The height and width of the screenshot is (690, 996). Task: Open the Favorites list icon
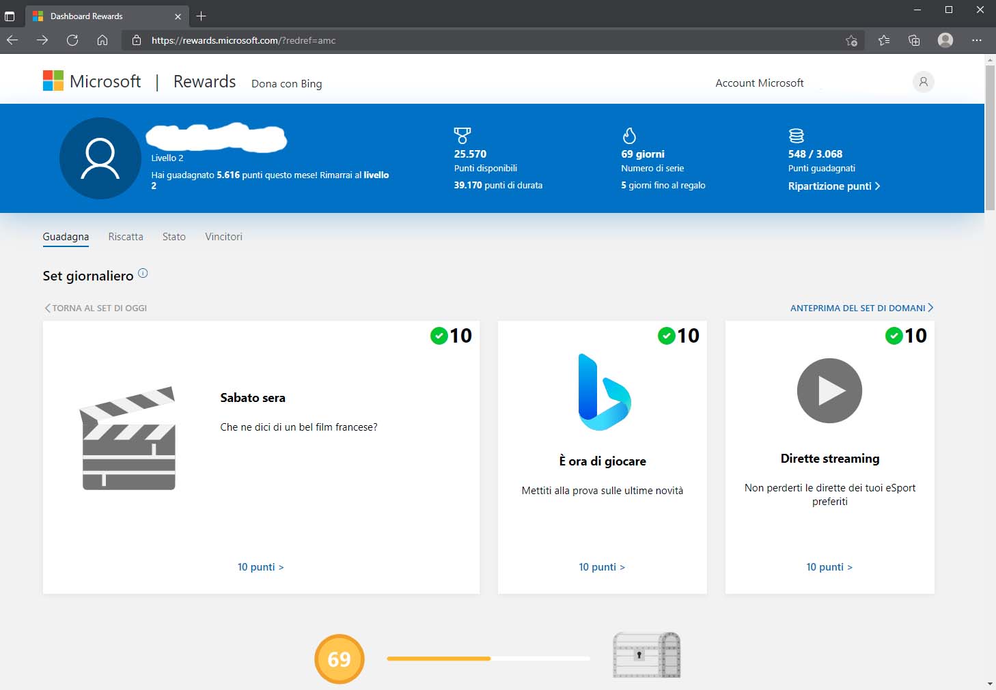(884, 40)
